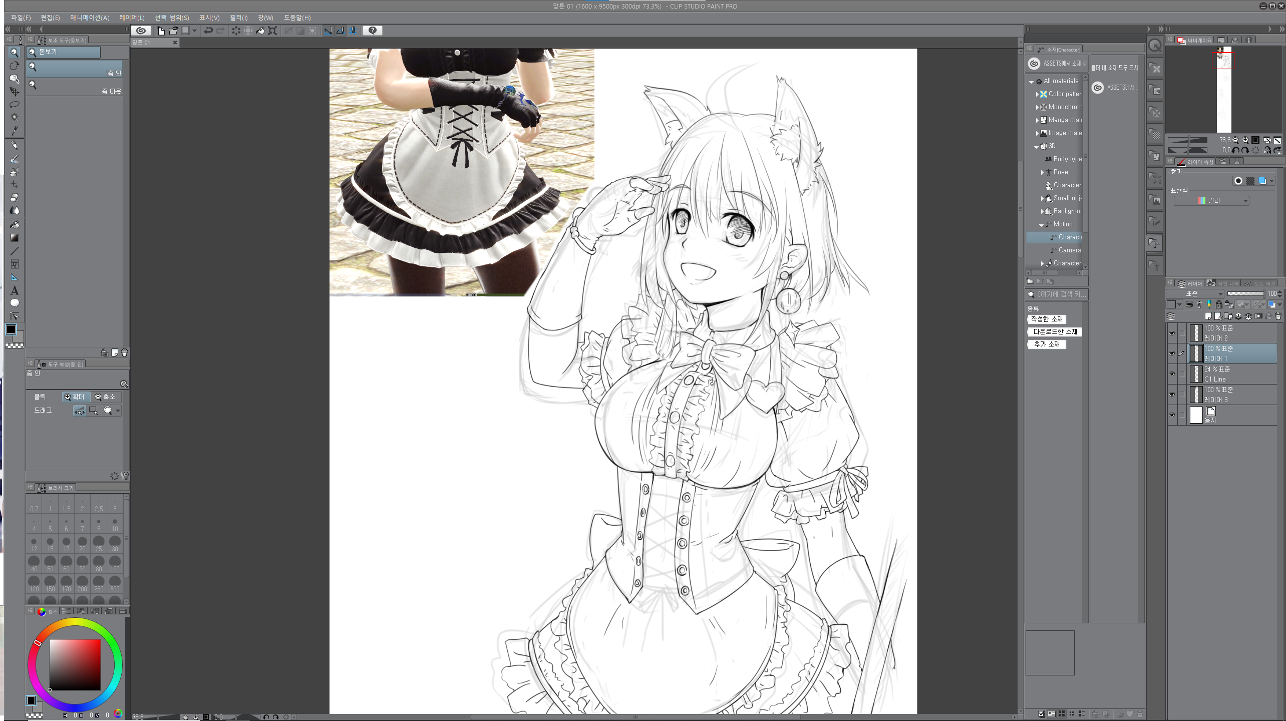Collapse the Motion folder
The image size is (1286, 721).
tap(1042, 225)
